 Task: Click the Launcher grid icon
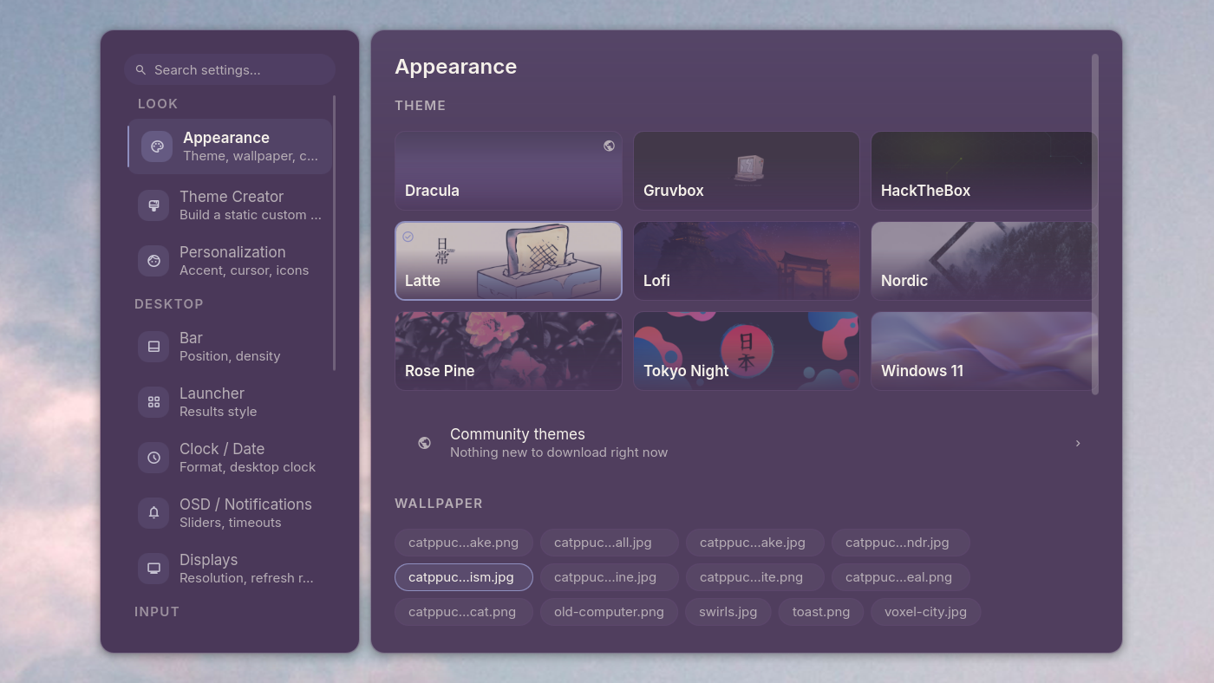pyautogui.click(x=153, y=402)
